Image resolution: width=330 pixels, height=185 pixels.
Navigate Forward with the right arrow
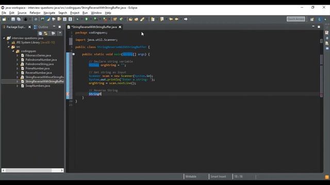pos(186,20)
